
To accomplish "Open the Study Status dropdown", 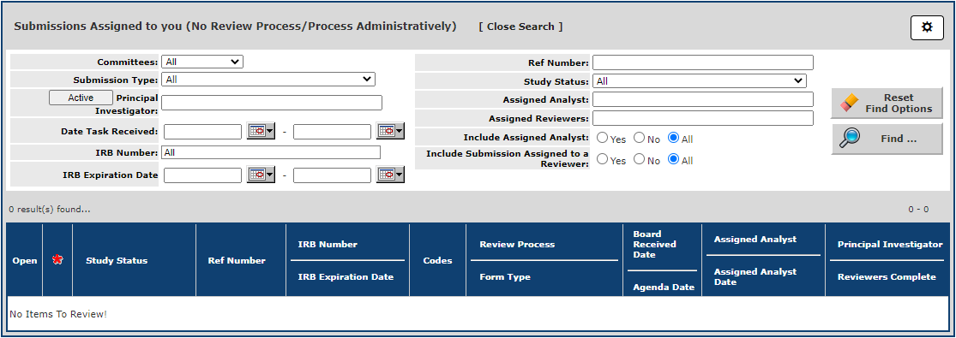I will click(700, 81).
